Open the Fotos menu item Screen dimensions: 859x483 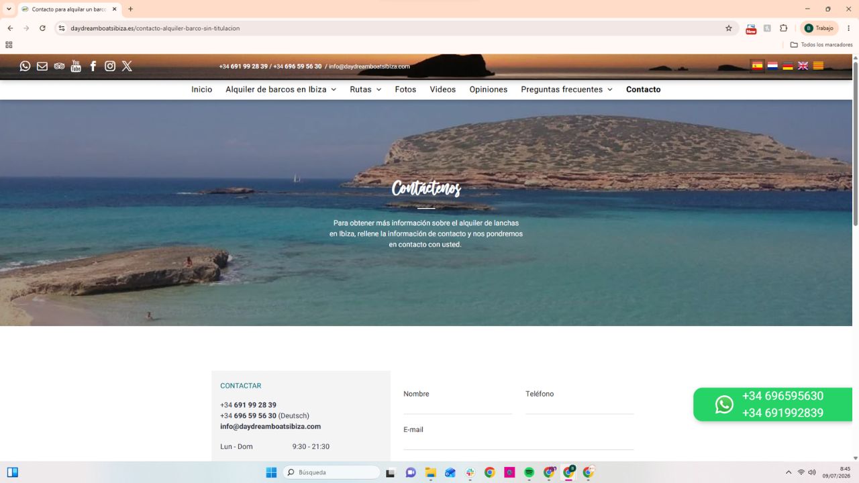click(405, 89)
